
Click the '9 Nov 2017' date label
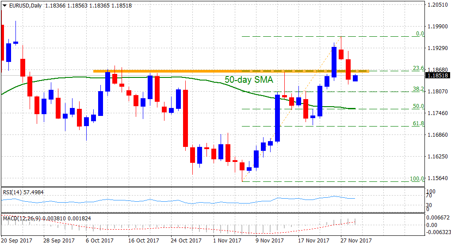tap(269, 240)
